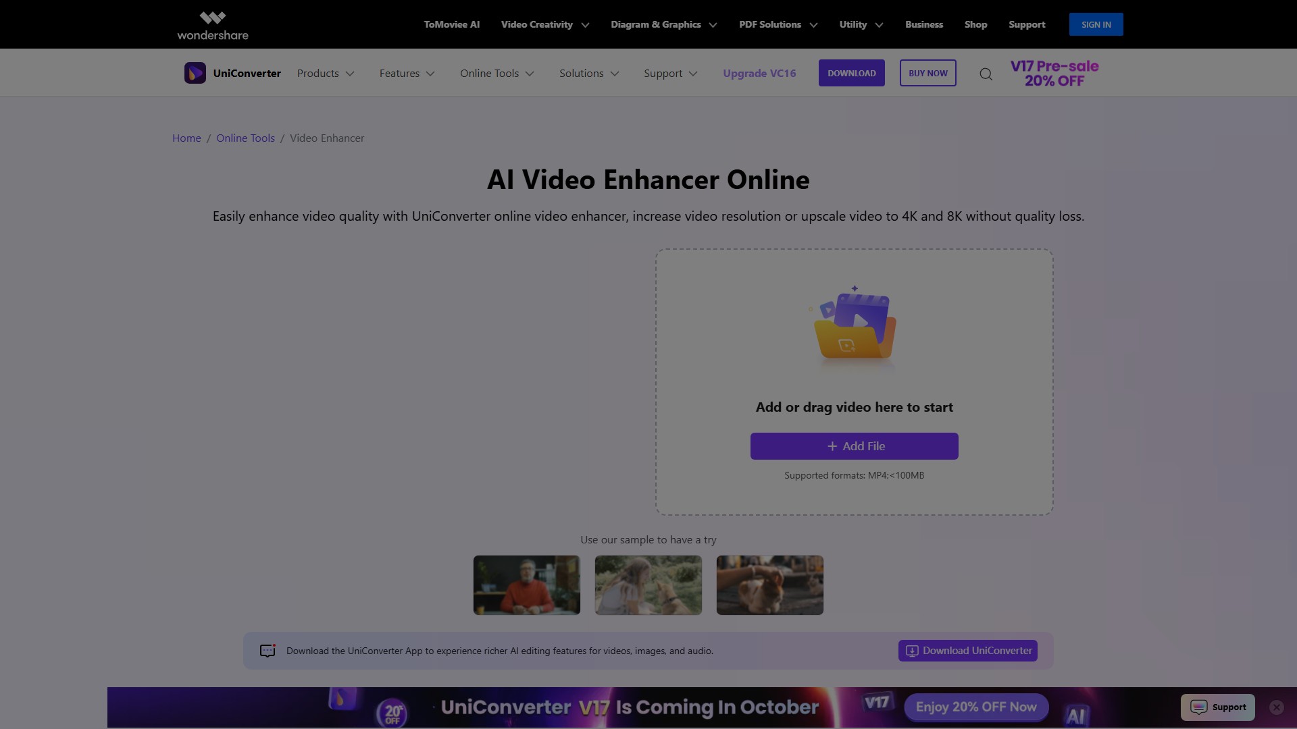The width and height of the screenshot is (1297, 729).
Task: Click the Wondershare logo icon
Action: tap(212, 18)
